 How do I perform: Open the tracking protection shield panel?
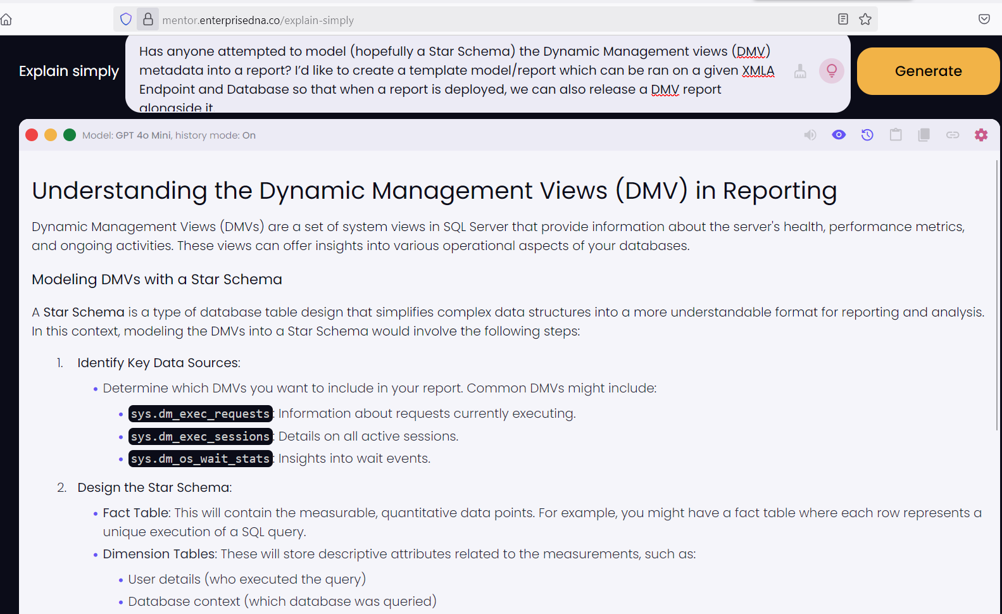point(126,19)
